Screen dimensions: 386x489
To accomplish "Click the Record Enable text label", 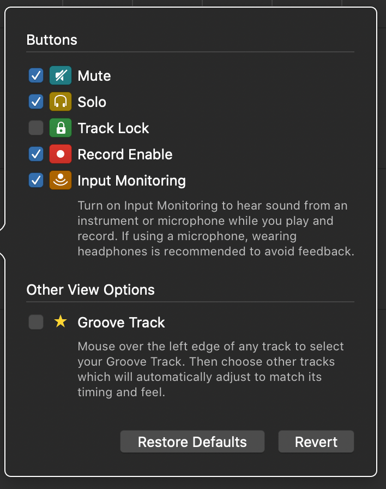I will tap(125, 154).
